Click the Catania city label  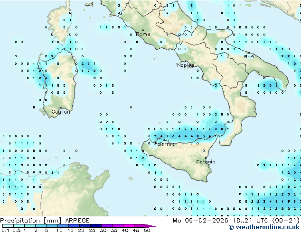tap(206, 162)
